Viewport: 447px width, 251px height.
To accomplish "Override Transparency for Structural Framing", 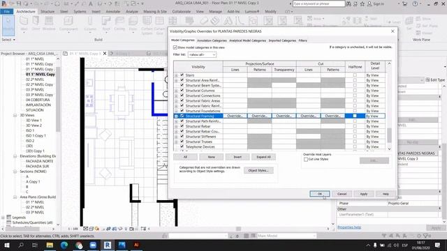I will (284, 116).
